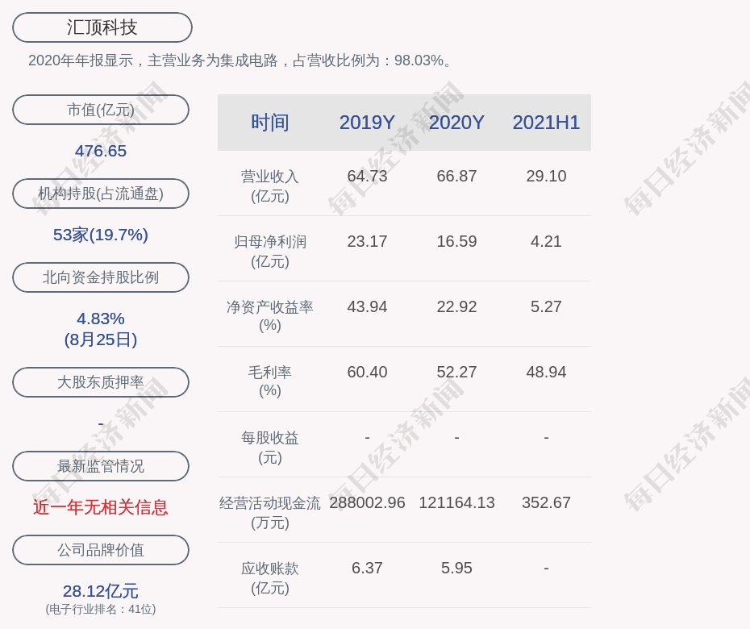Select cash flow value 121164.13
Screen dimensions: 750x629
click(456, 502)
